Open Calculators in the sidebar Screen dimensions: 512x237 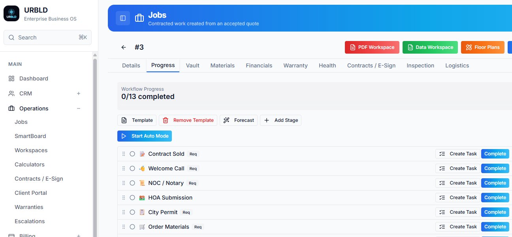click(30, 164)
